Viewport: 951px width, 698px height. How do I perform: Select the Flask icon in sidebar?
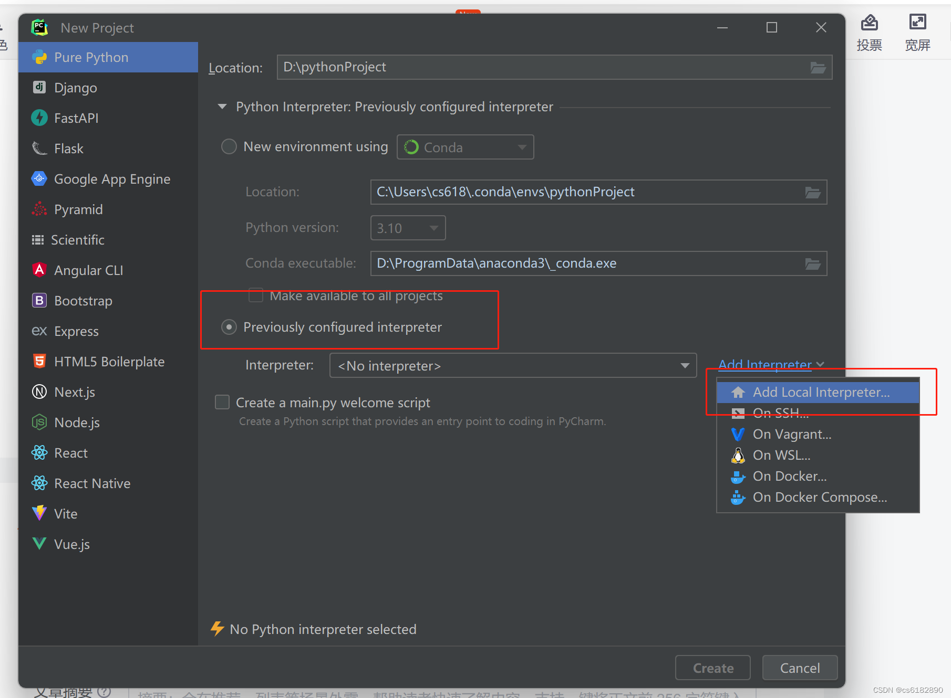pos(39,148)
